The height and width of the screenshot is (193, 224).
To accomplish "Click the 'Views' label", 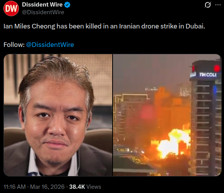I will [94, 187].
